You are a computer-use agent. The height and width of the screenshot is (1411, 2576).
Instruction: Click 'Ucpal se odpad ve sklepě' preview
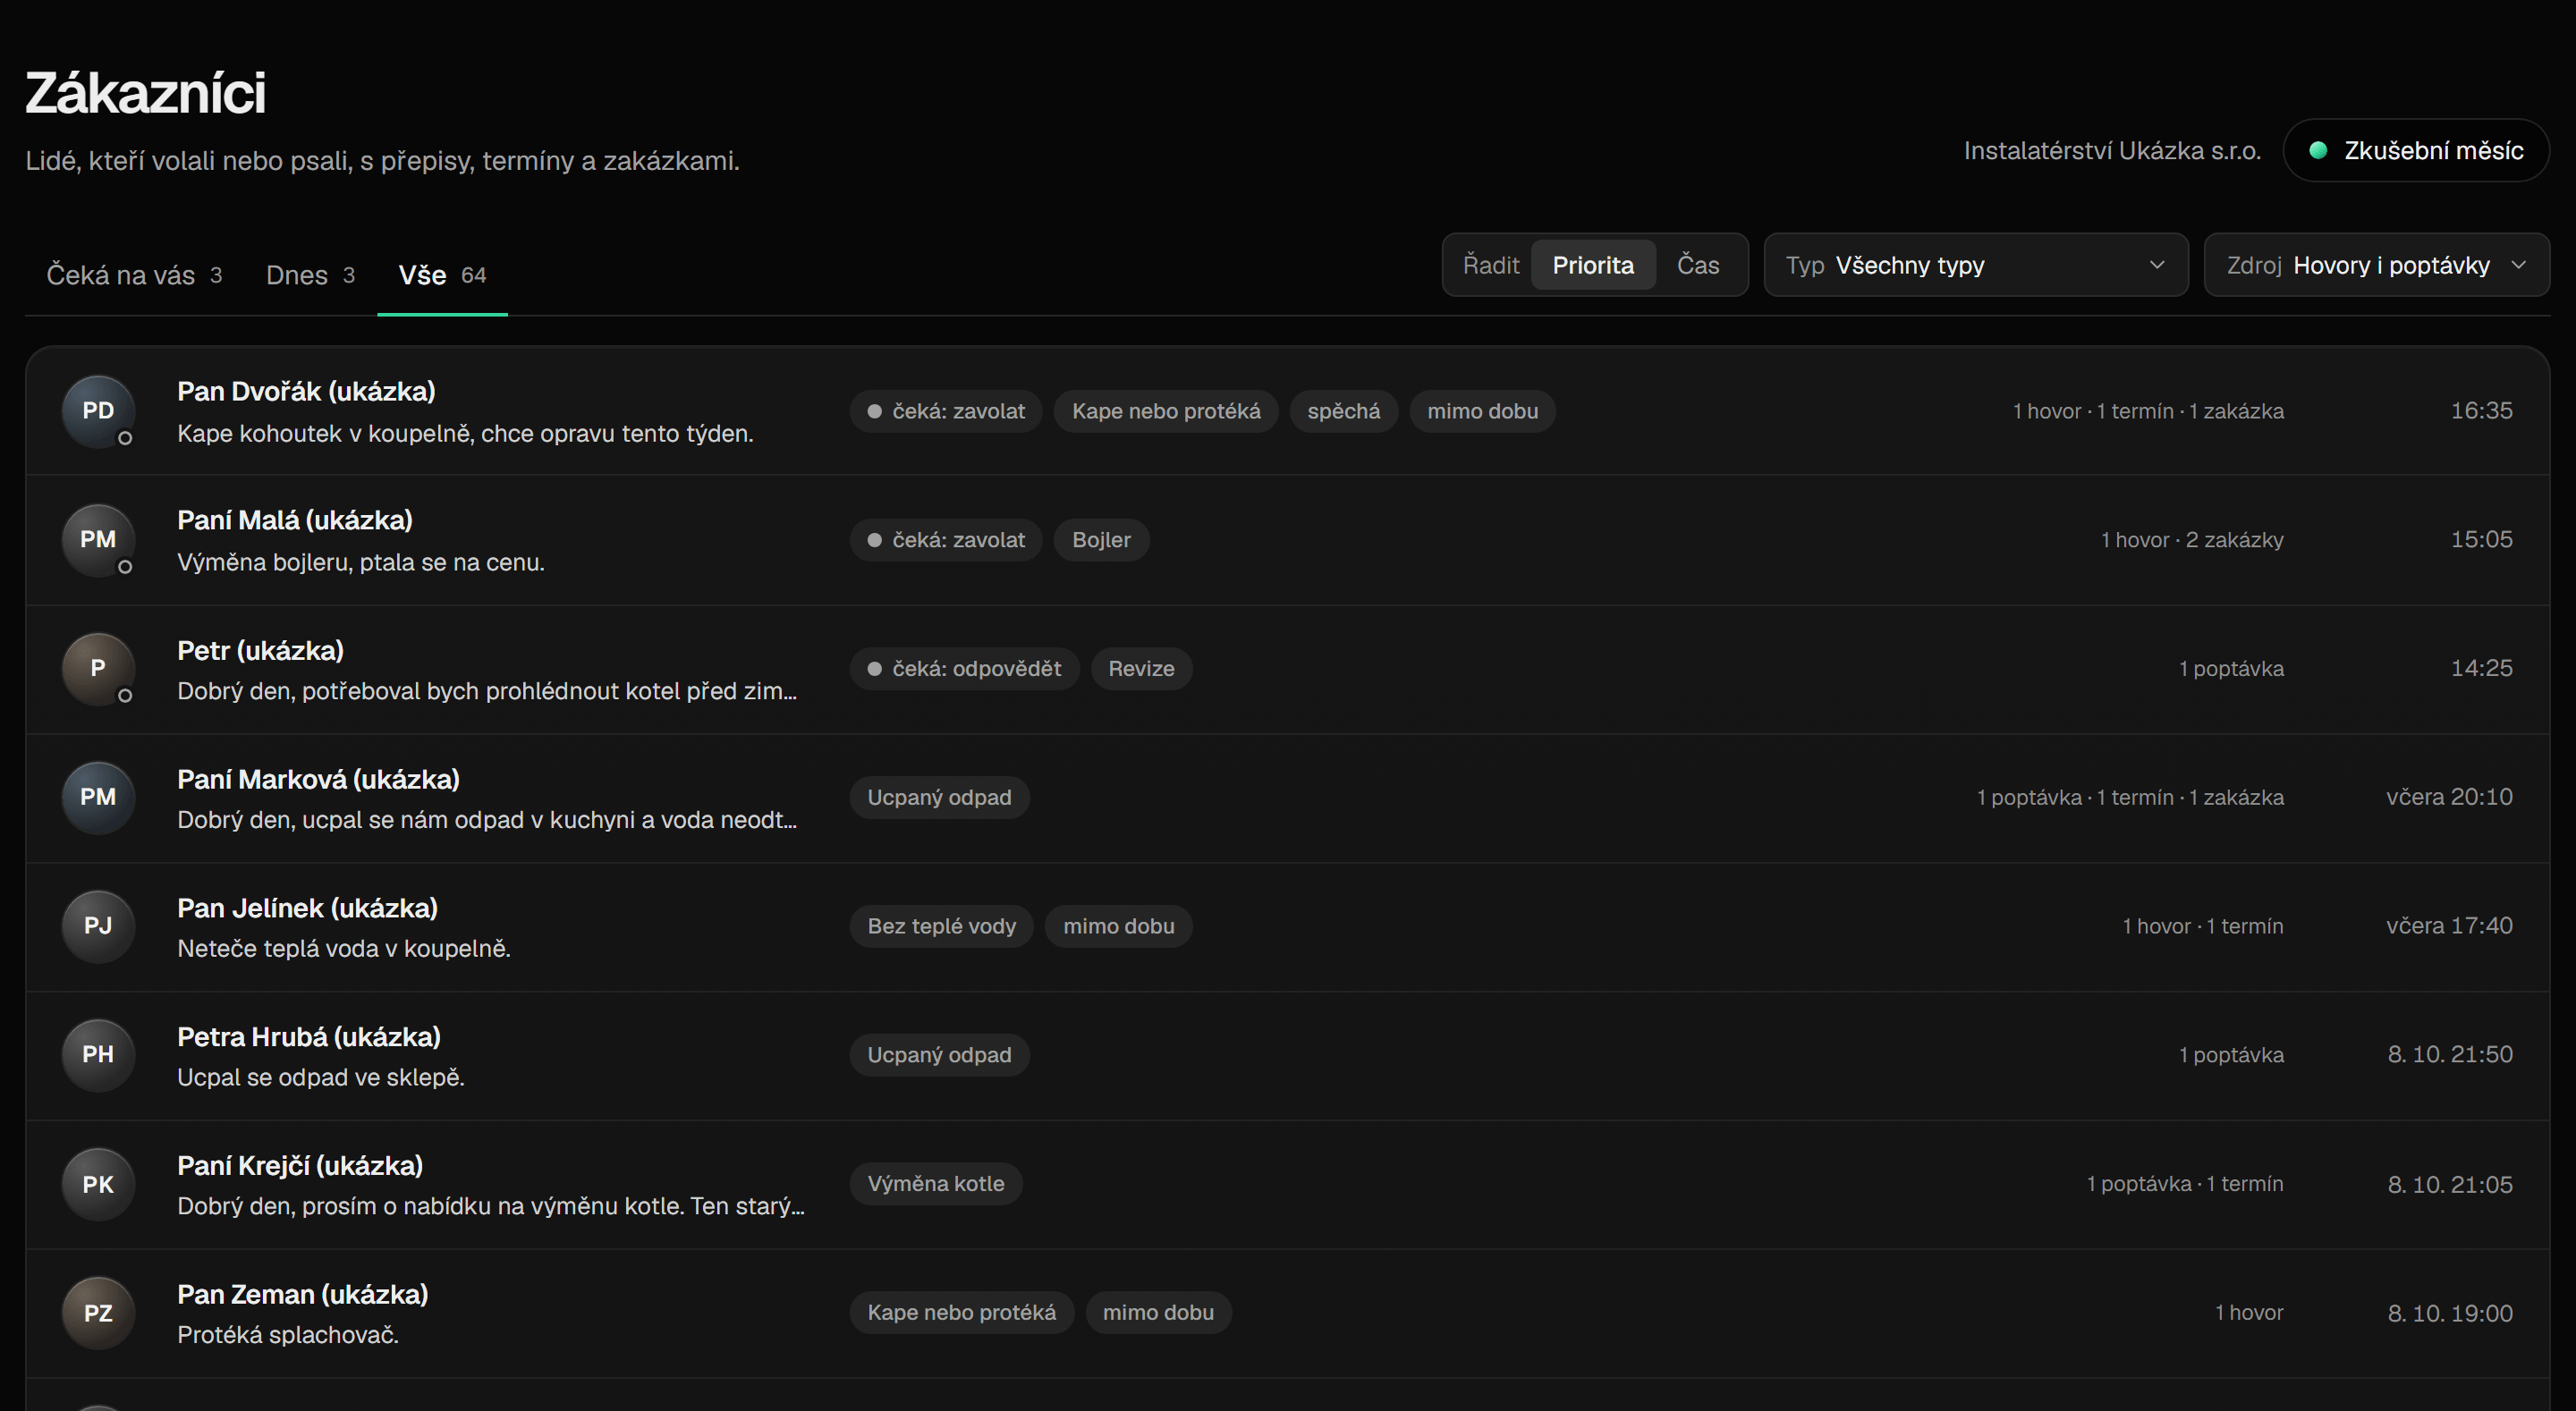pyautogui.click(x=321, y=1077)
